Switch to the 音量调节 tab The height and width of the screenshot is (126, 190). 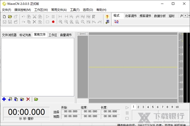(x=66, y=35)
